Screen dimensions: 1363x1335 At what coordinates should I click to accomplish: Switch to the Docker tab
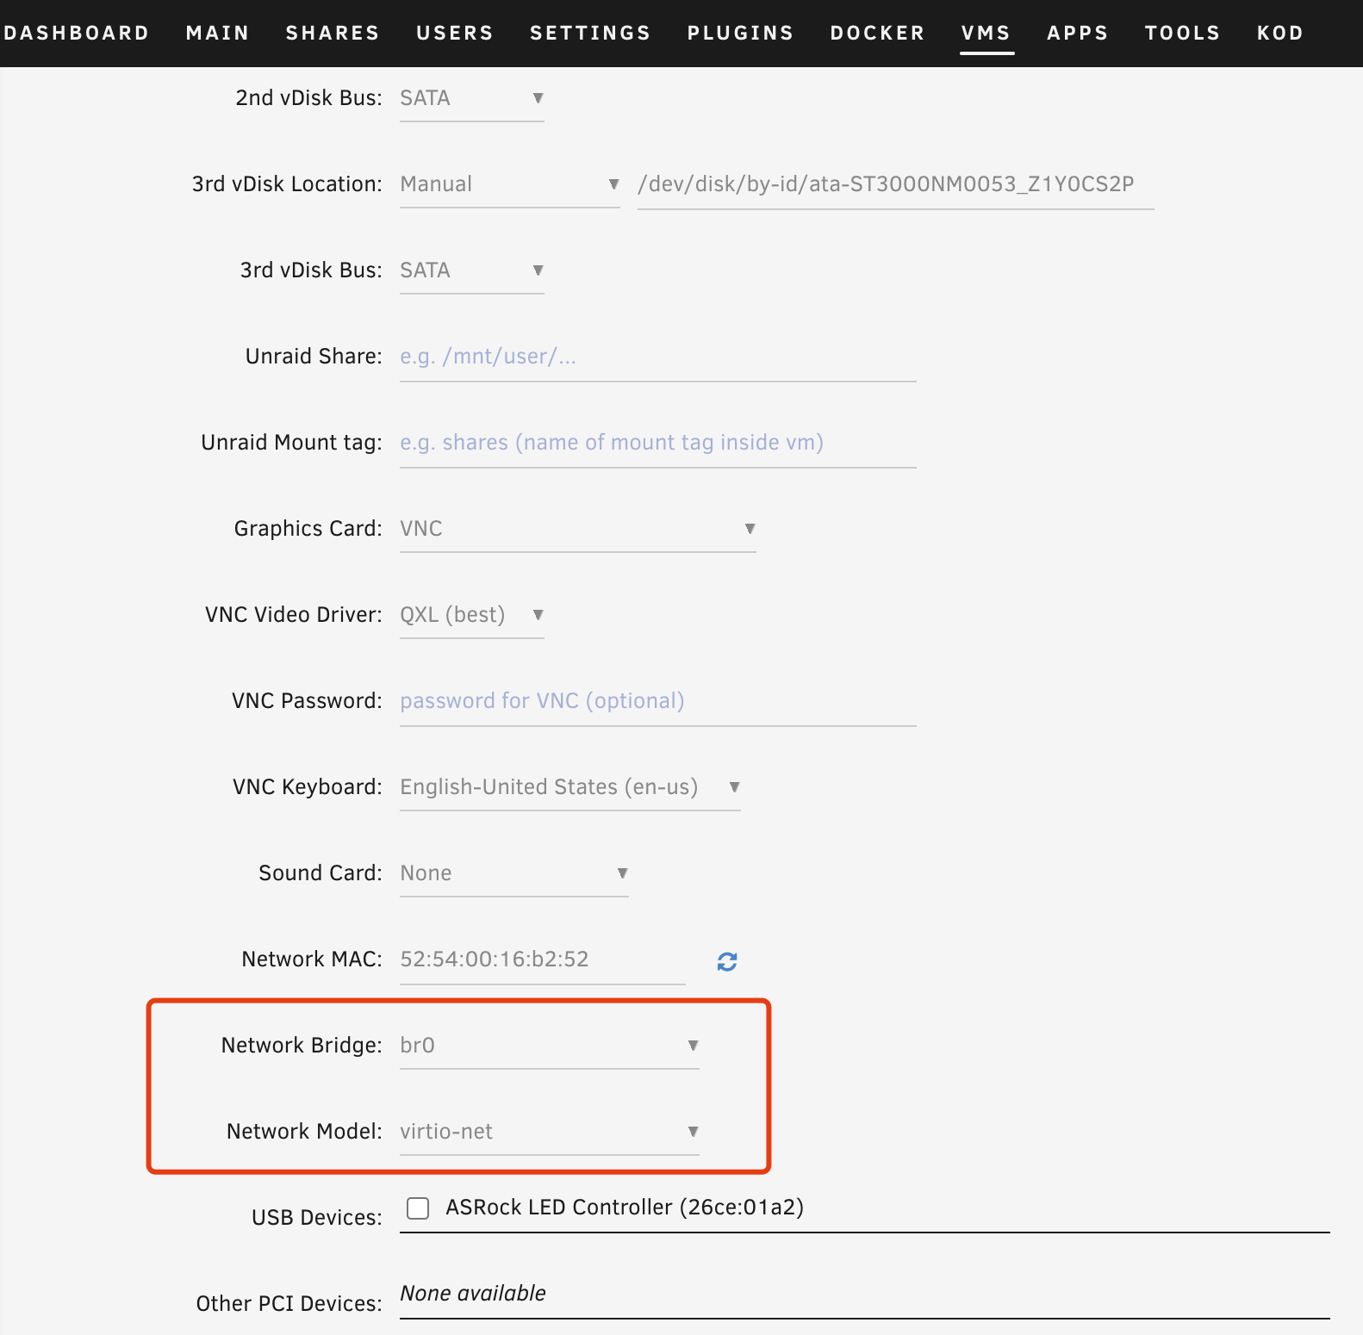(x=877, y=33)
